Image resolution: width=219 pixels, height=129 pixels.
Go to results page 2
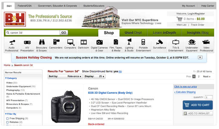(x=199, y=76)
